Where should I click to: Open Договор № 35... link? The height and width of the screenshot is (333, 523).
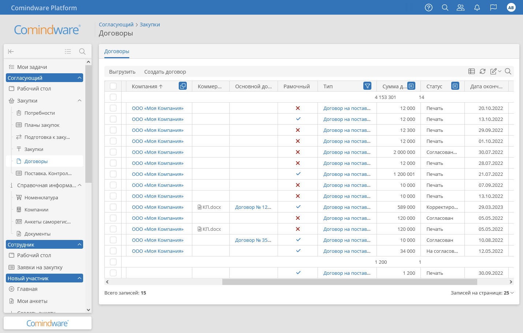click(x=253, y=240)
